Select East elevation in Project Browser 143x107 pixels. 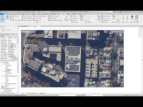7,78
